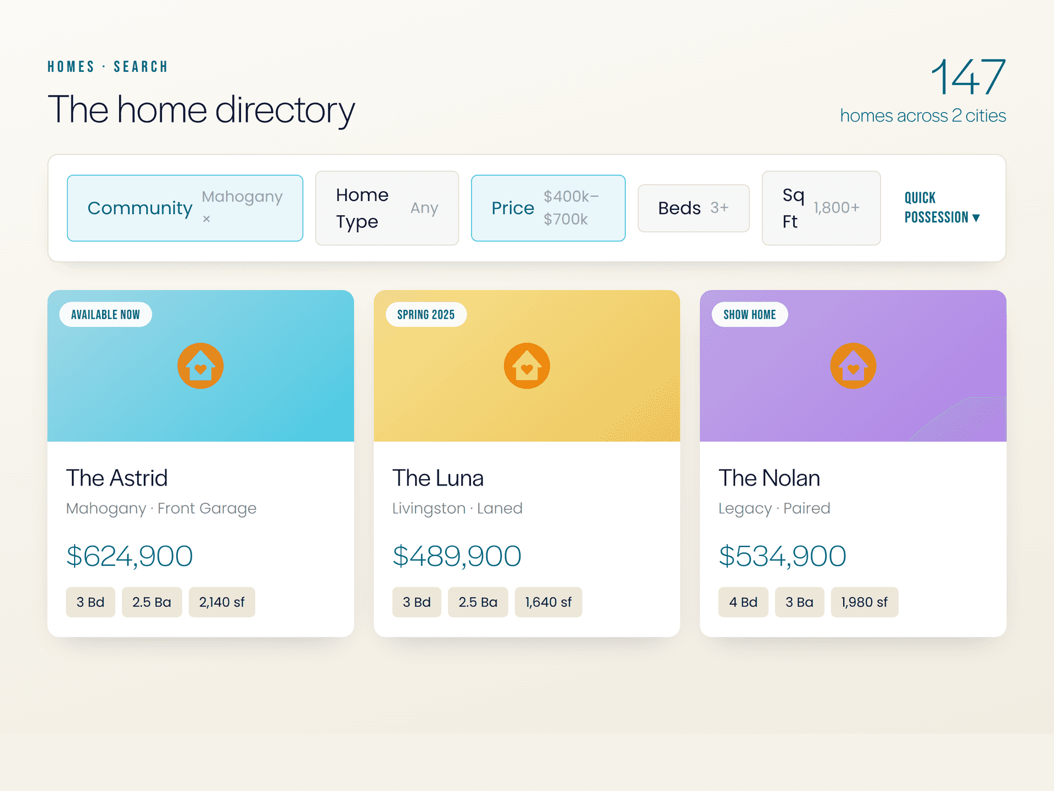The height and width of the screenshot is (791, 1054).
Task: Click the 2,140 sf tag
Action: pyautogui.click(x=222, y=602)
